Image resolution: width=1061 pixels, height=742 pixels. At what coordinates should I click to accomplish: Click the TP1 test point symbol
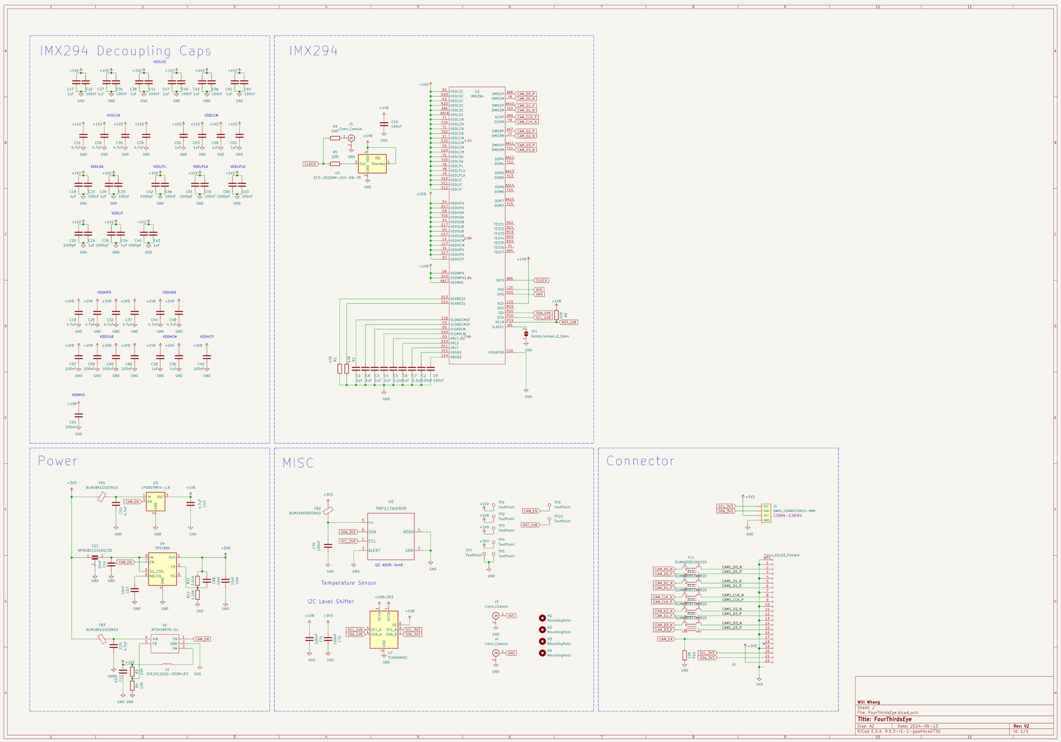click(494, 505)
